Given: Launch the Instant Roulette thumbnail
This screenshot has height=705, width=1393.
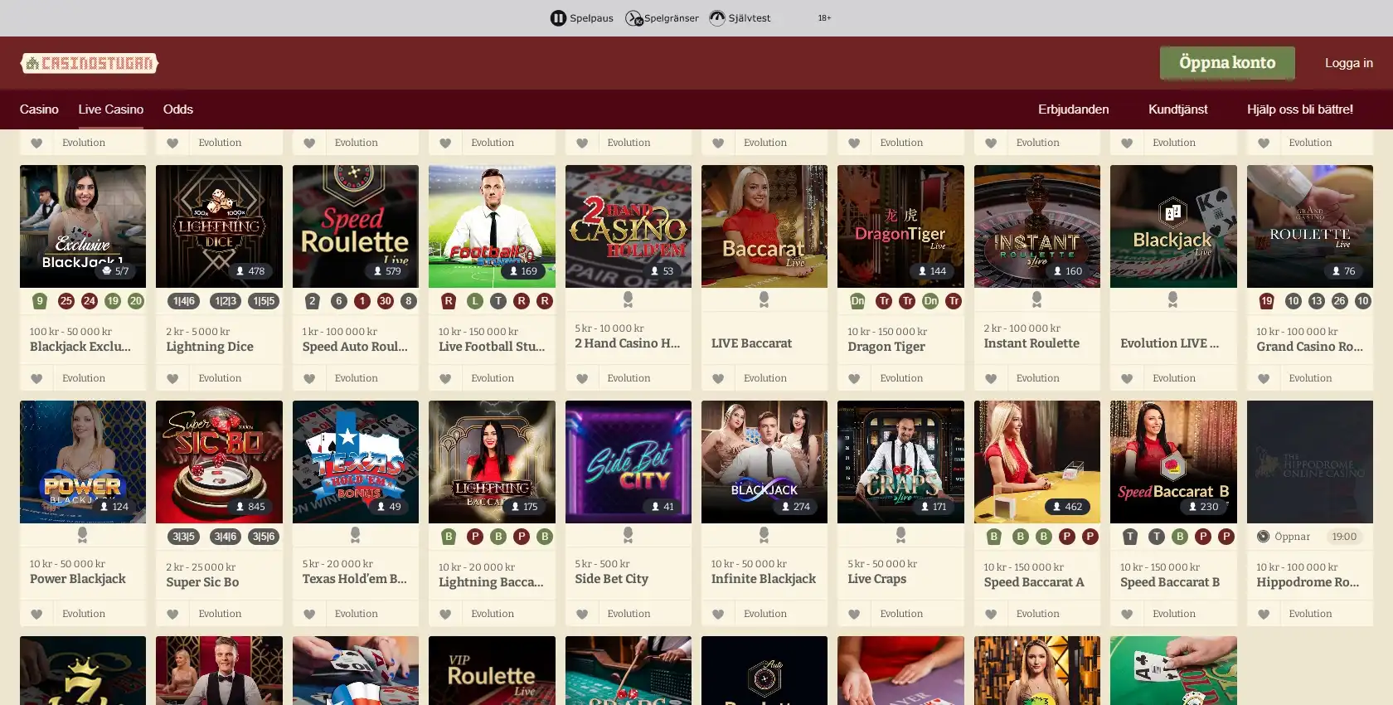Looking at the screenshot, I should pos(1036,226).
